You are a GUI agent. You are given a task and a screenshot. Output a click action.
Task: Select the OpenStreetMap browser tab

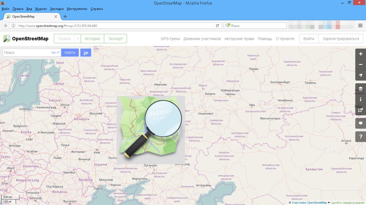pyautogui.click(x=31, y=17)
